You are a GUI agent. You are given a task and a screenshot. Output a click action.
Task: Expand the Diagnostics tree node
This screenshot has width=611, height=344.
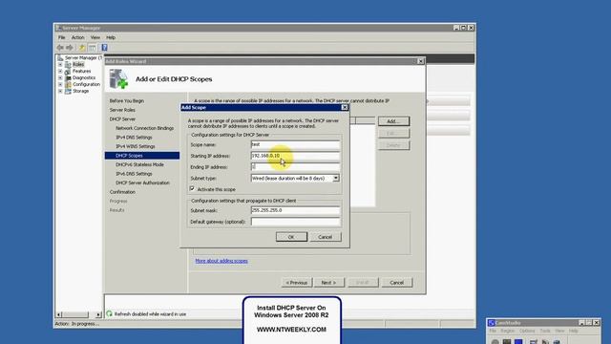point(60,78)
